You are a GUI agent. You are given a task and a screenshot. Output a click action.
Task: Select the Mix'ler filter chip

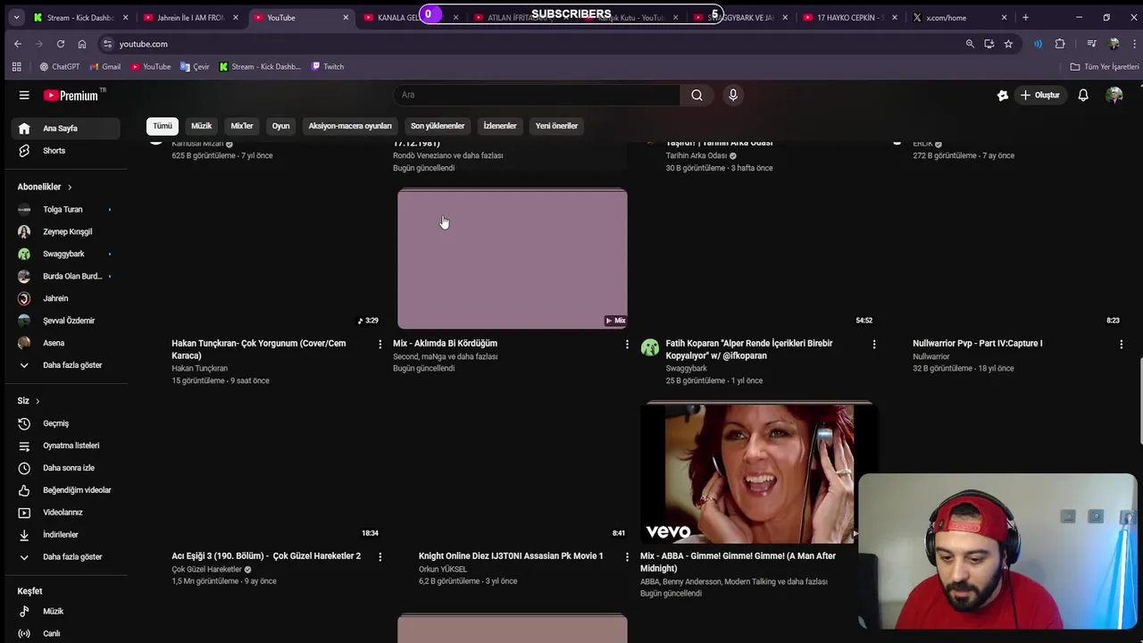click(x=242, y=126)
